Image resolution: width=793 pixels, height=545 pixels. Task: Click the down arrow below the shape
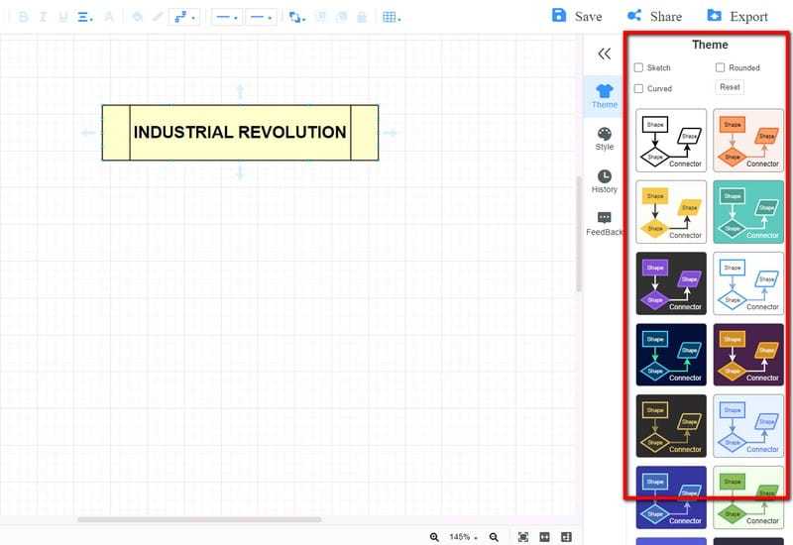(240, 172)
